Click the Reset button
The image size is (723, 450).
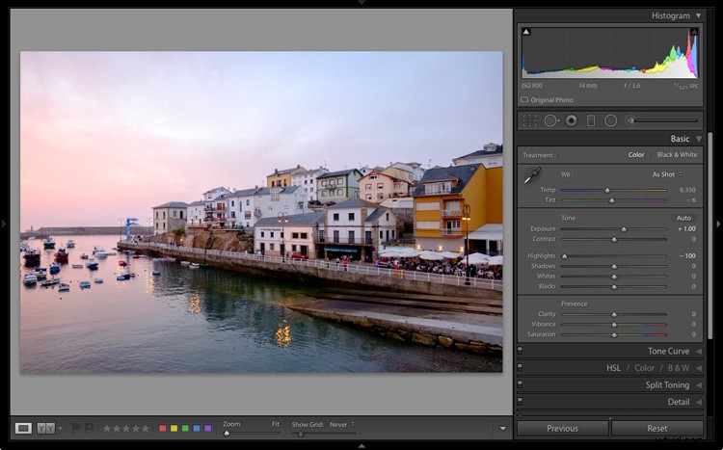click(x=657, y=429)
